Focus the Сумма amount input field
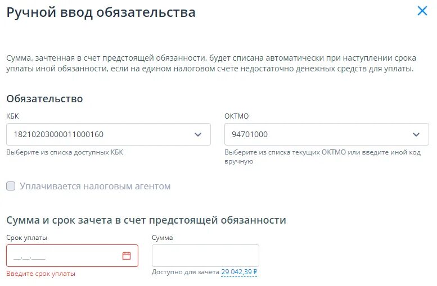Viewport: 437px width, 286px height. point(205,256)
